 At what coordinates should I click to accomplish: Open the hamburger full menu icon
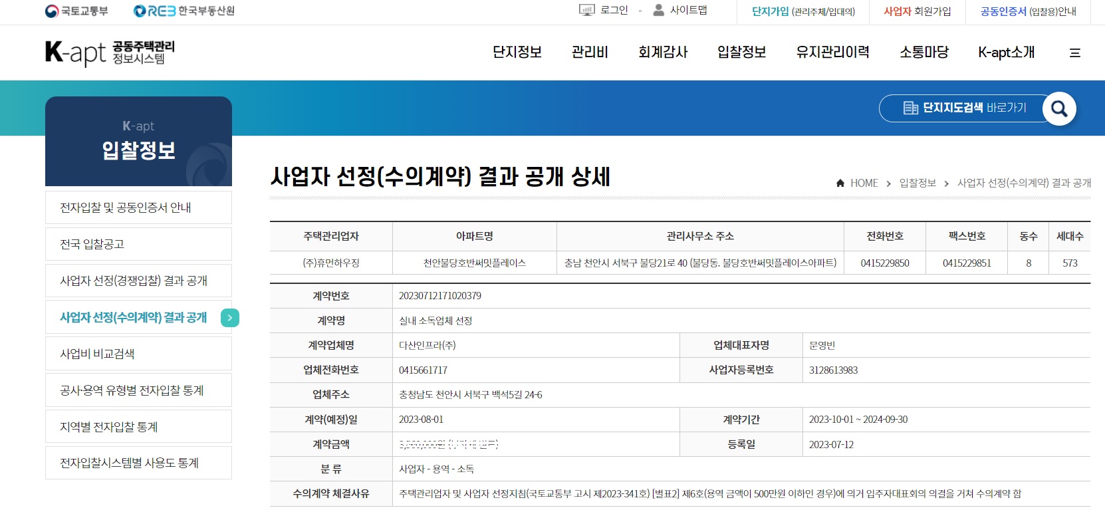1074,53
